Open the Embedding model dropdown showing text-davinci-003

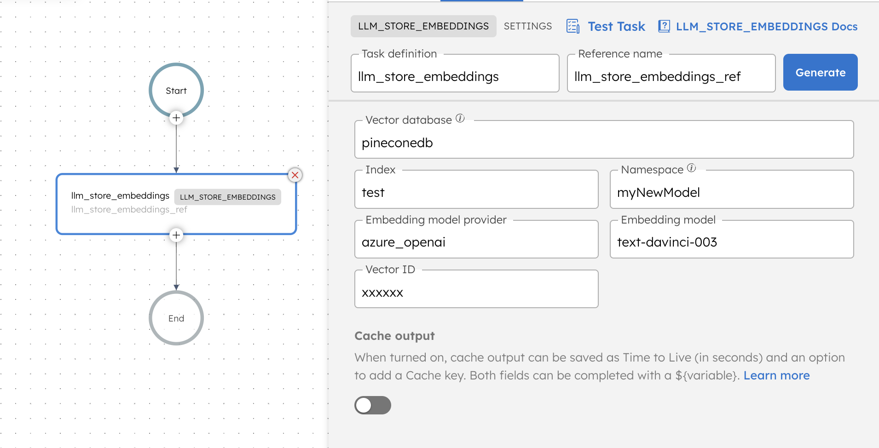click(x=732, y=239)
